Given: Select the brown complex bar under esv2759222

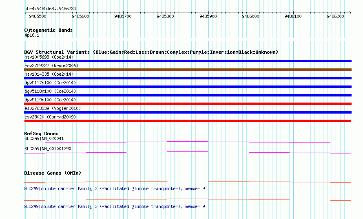Looking at the screenshot, I should 188,70.
